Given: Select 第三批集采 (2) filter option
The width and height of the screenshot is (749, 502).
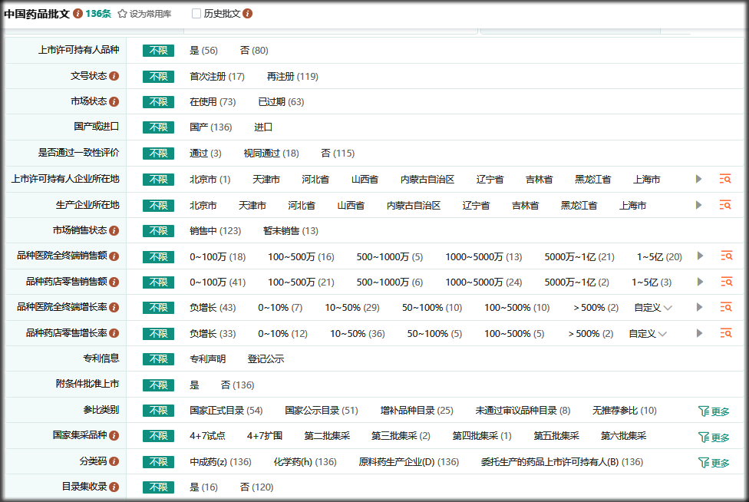Looking at the screenshot, I should (x=401, y=436).
